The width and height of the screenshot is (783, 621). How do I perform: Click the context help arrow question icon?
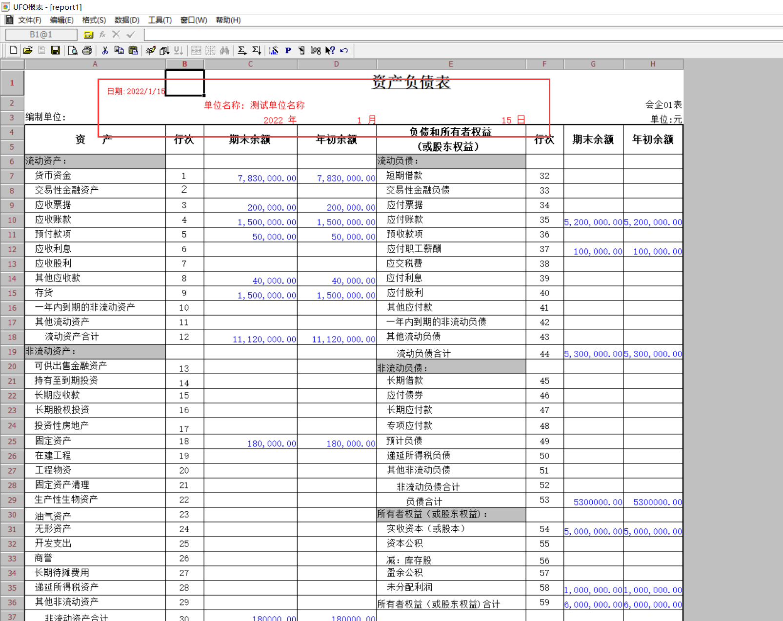330,50
